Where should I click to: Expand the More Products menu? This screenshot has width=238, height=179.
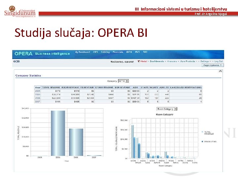click(188, 61)
